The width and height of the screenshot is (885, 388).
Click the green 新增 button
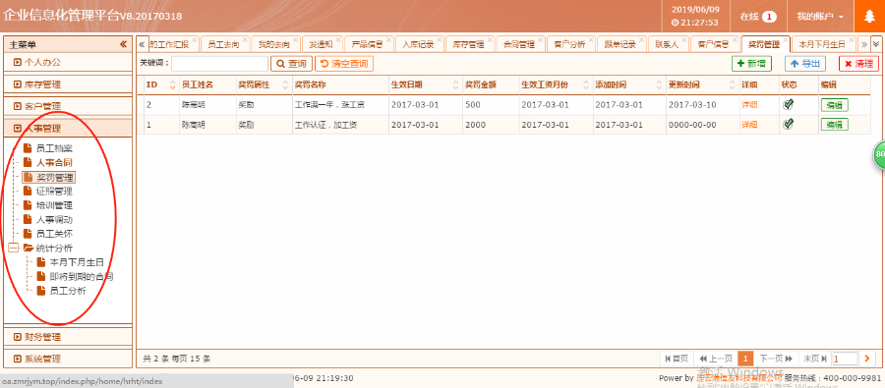pos(752,64)
